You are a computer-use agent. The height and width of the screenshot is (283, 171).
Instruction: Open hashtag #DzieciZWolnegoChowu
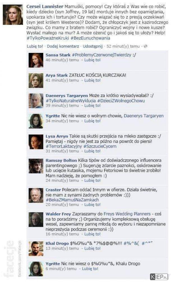[121, 101]
